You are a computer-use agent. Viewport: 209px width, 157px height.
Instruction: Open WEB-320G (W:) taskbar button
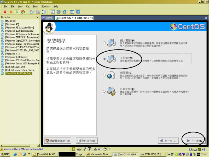[x=152, y=154]
